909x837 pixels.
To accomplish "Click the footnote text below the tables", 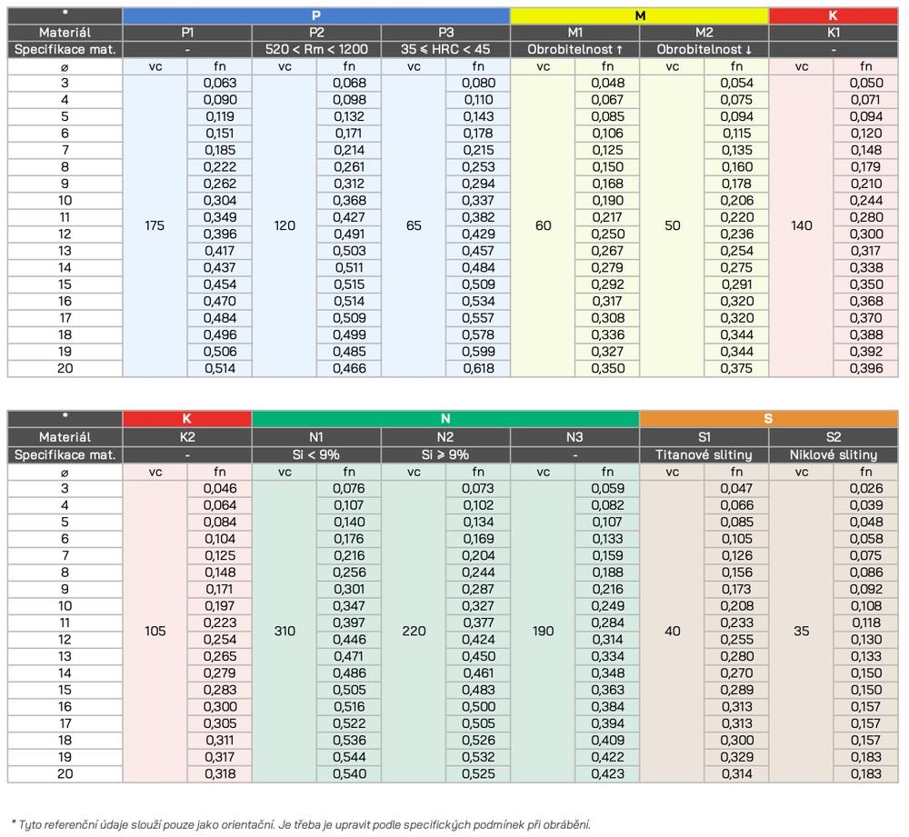I will coord(300,823).
